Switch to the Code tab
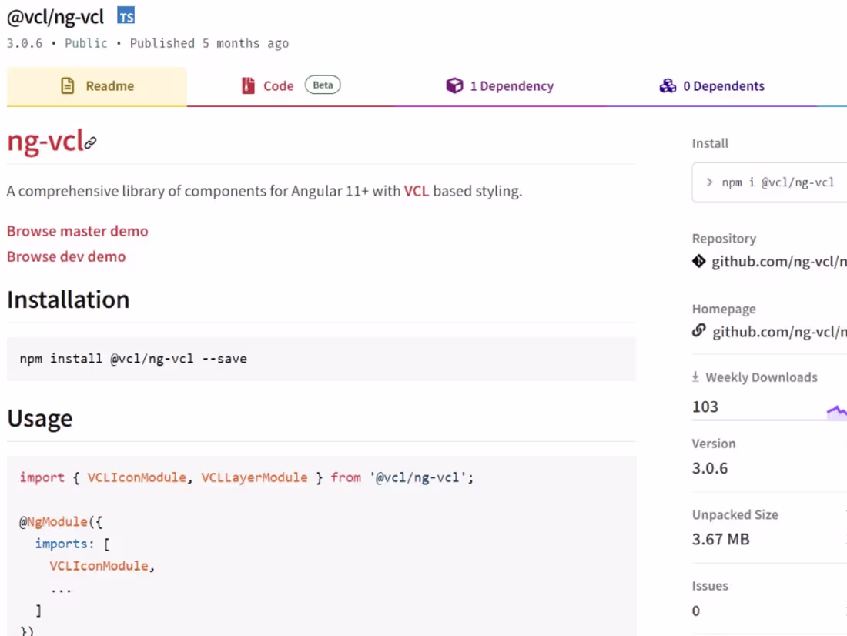The height and width of the screenshot is (636, 847). (279, 85)
